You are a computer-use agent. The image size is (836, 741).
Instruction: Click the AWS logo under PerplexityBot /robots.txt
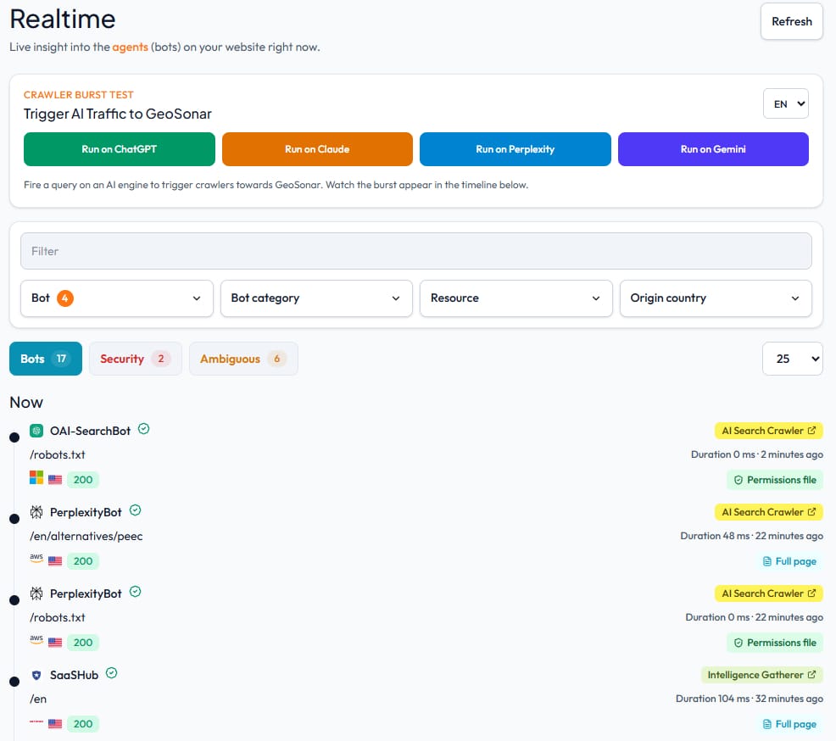[x=36, y=640]
